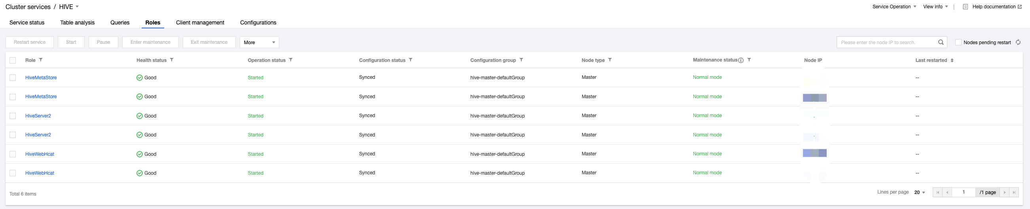The width and height of the screenshot is (1030, 209).
Task: Change lines per page dropdown
Action: 920,192
